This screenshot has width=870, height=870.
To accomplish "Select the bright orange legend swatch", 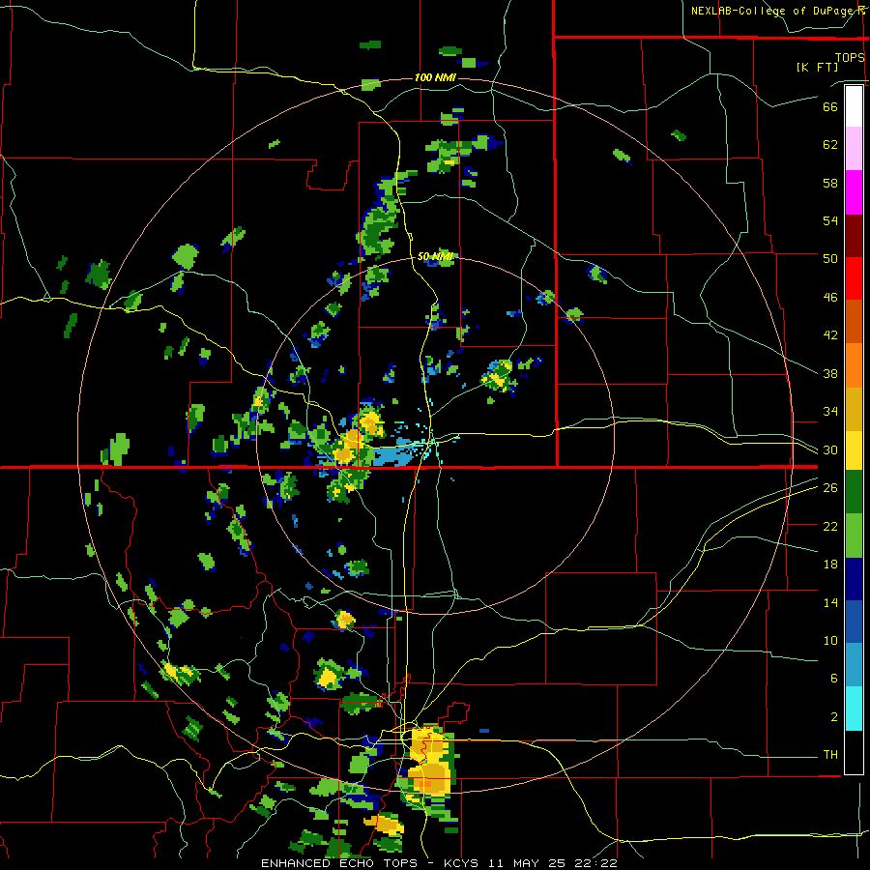I will pyautogui.click(x=854, y=365).
